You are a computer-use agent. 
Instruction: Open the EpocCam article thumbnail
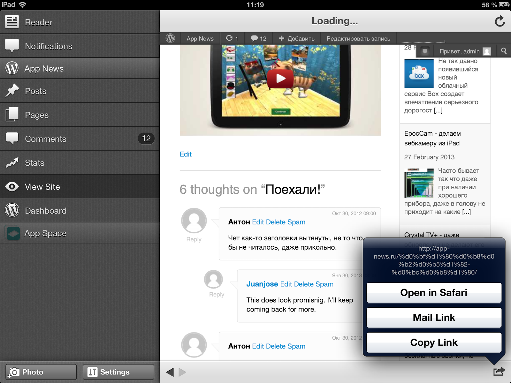(419, 183)
